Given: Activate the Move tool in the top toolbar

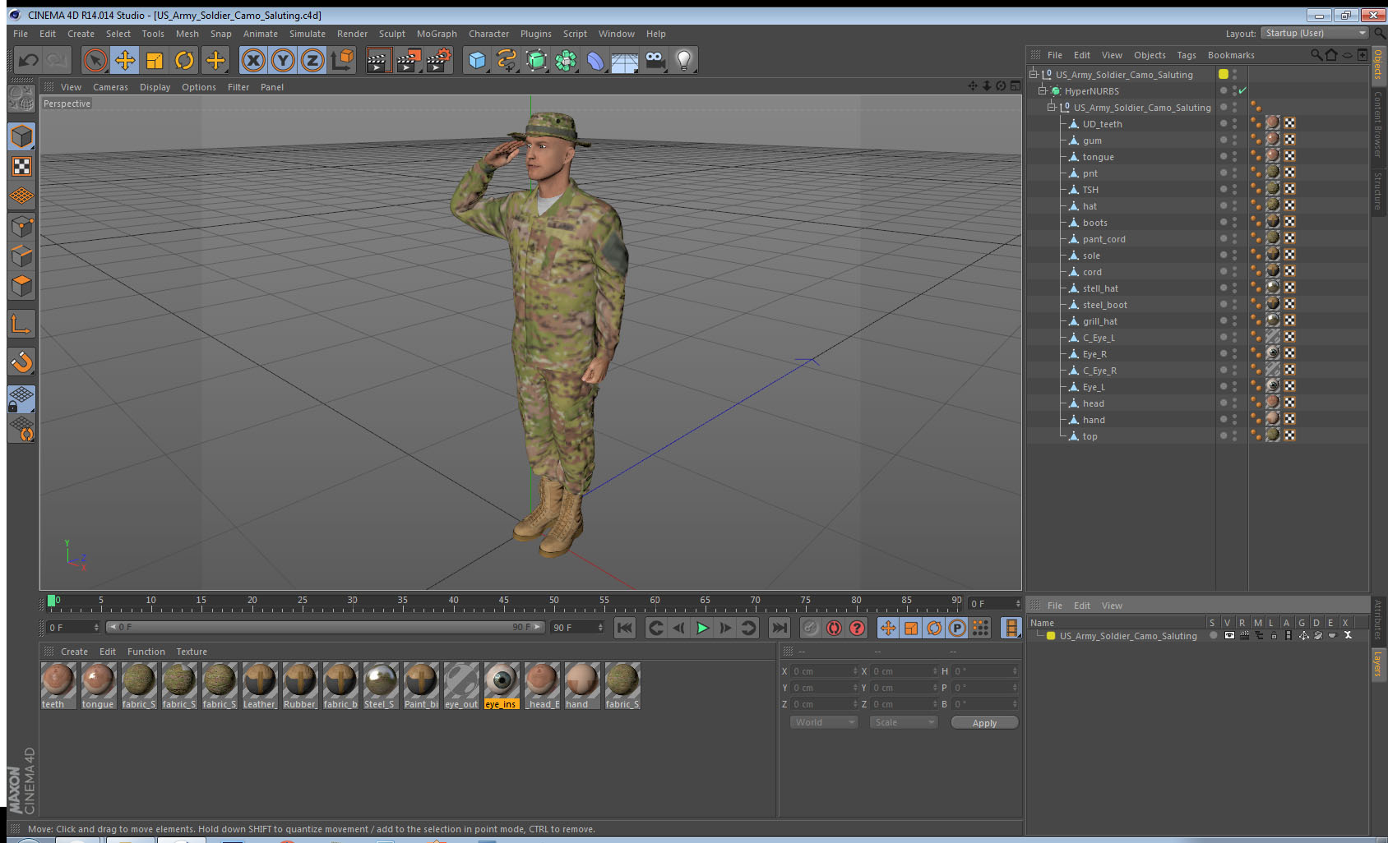Looking at the screenshot, I should tap(125, 60).
